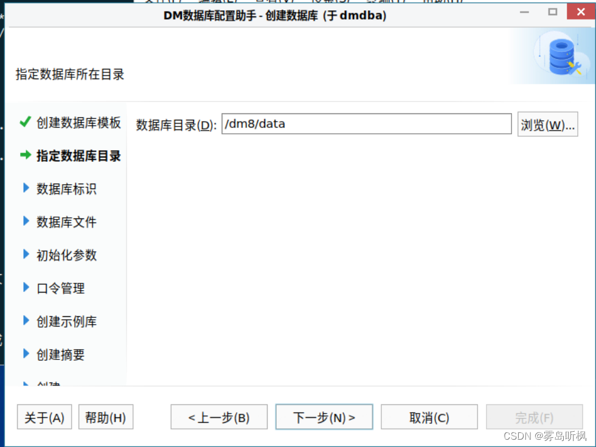
Task: Select the 数据库标识 step label
Action: [x=66, y=189]
